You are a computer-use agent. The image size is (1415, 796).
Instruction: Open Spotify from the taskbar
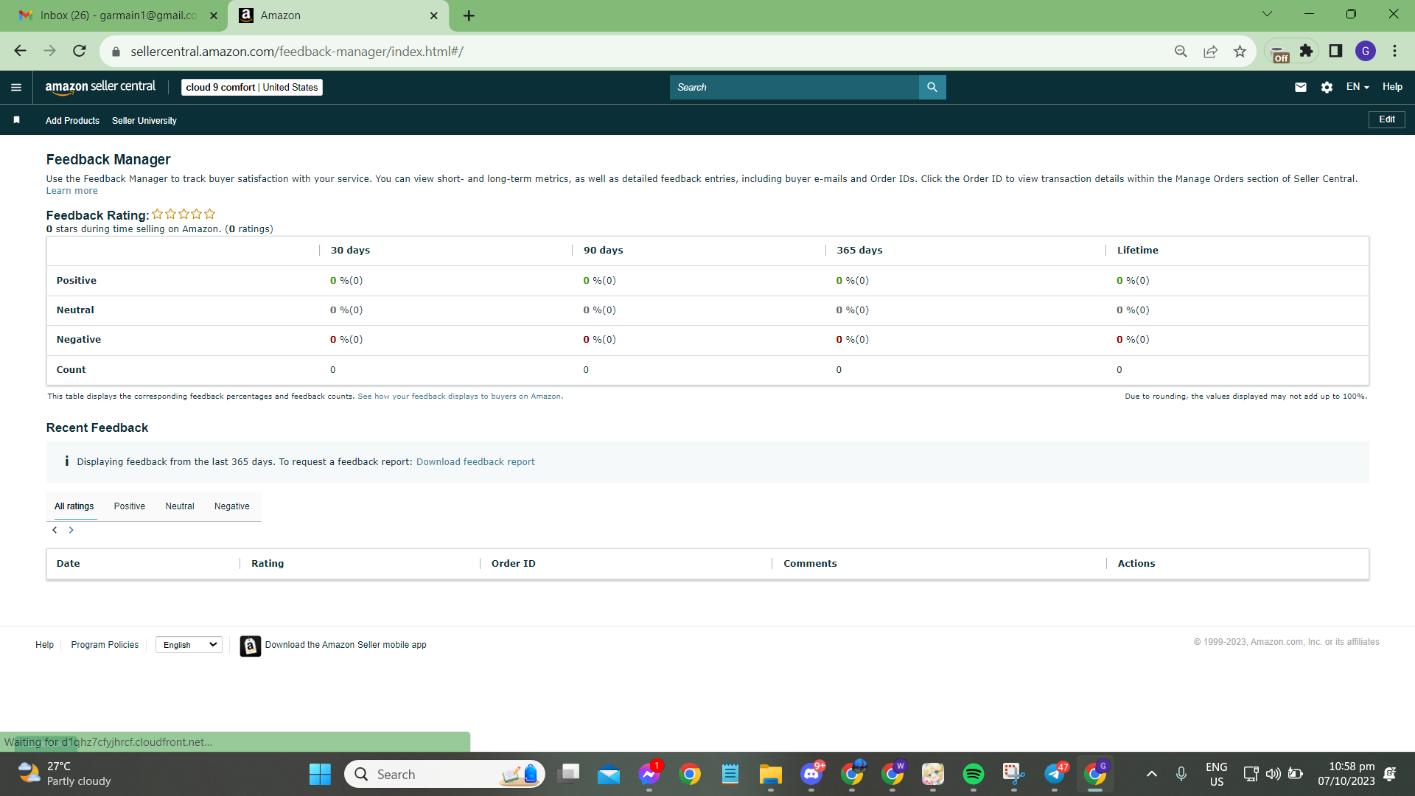[974, 774]
